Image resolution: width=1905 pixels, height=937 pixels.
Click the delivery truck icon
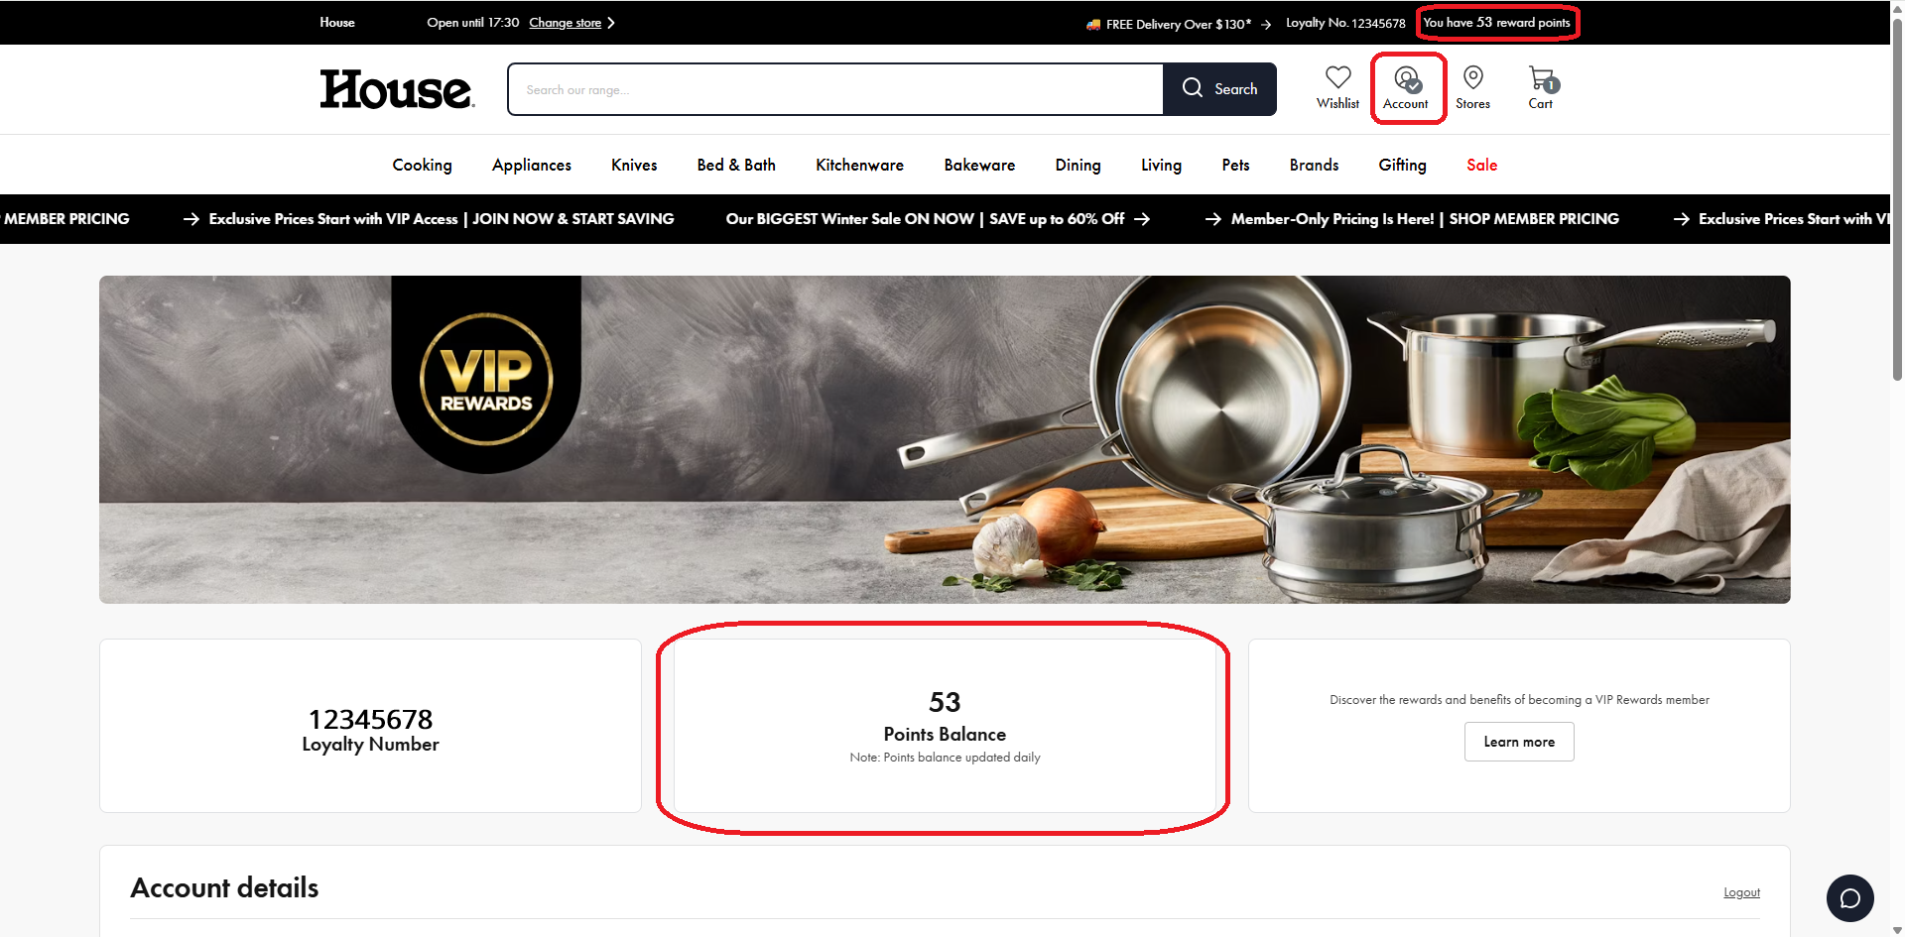point(1093,24)
